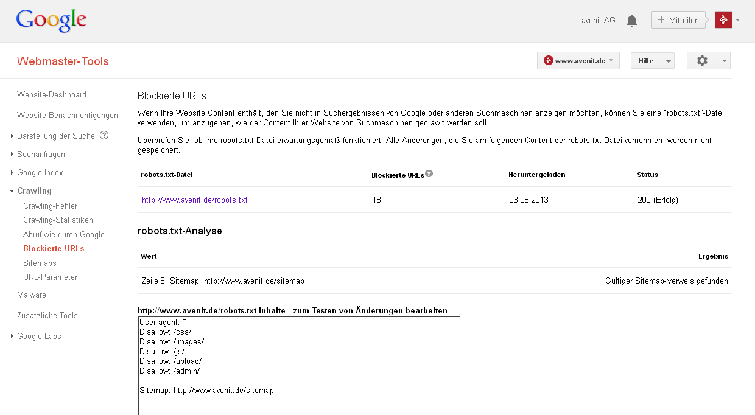755x415 pixels.
Task: Select Blockierte URLs in sidebar
Action: (x=54, y=249)
